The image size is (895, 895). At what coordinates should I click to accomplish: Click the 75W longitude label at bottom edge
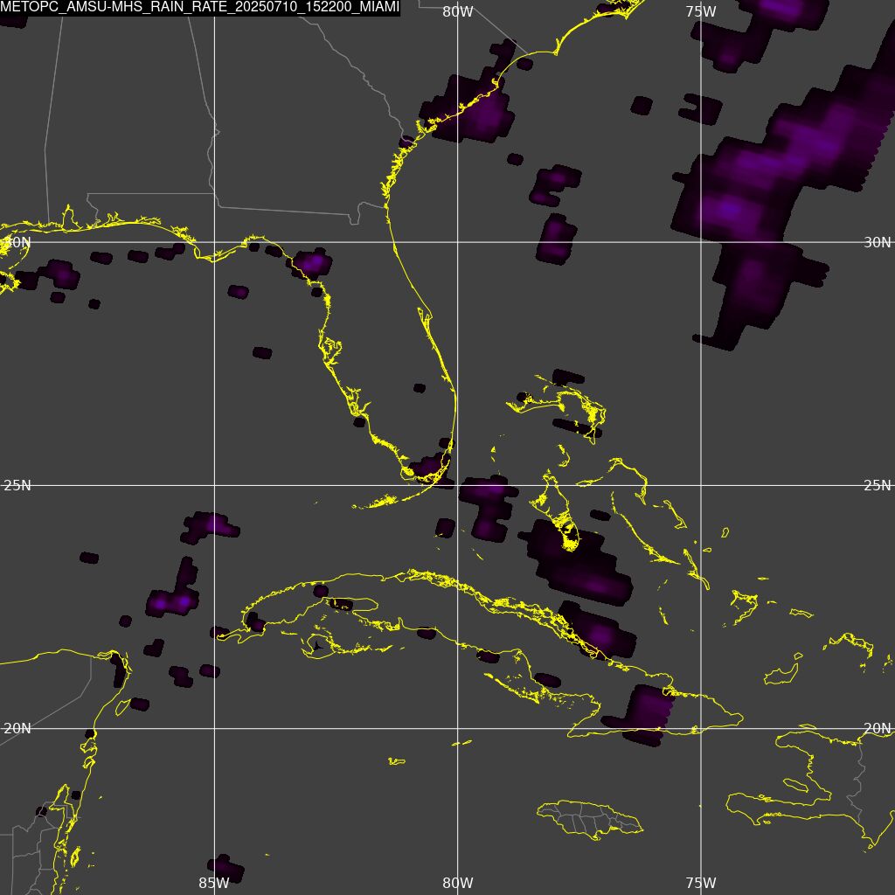[x=701, y=883]
